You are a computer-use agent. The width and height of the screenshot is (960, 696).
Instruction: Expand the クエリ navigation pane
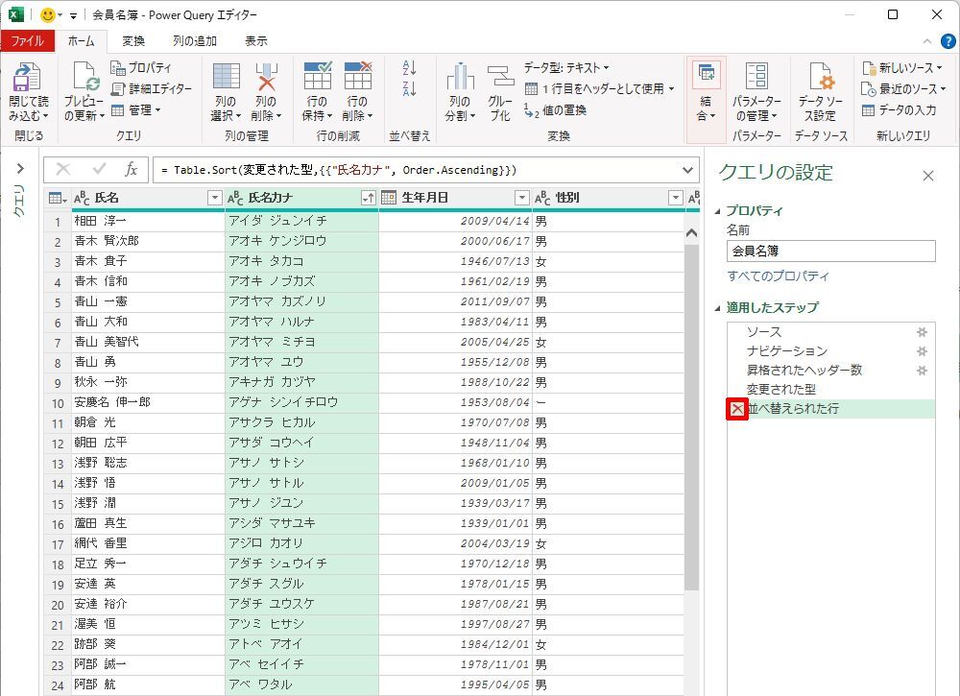tap(19, 169)
